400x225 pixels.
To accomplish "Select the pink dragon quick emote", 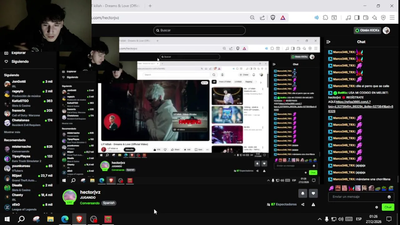I will (x=331, y=188).
